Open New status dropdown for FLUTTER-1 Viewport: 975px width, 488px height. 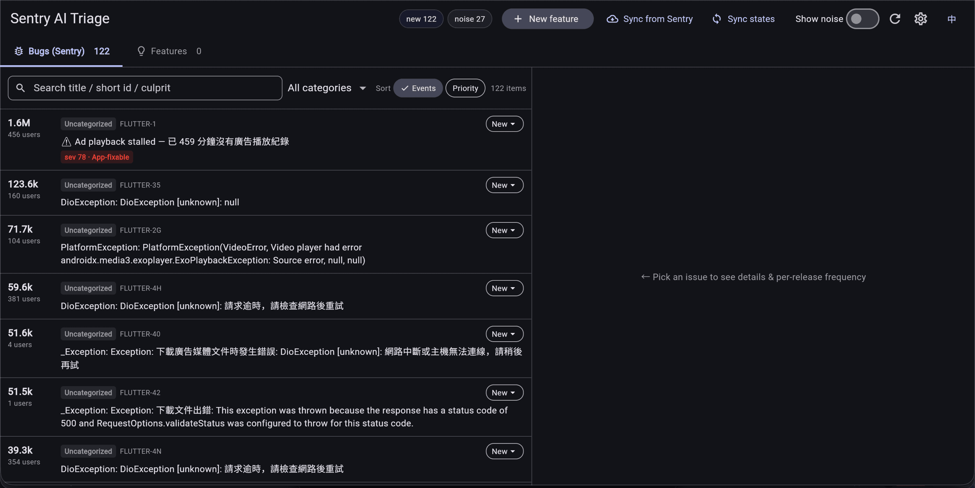point(504,124)
